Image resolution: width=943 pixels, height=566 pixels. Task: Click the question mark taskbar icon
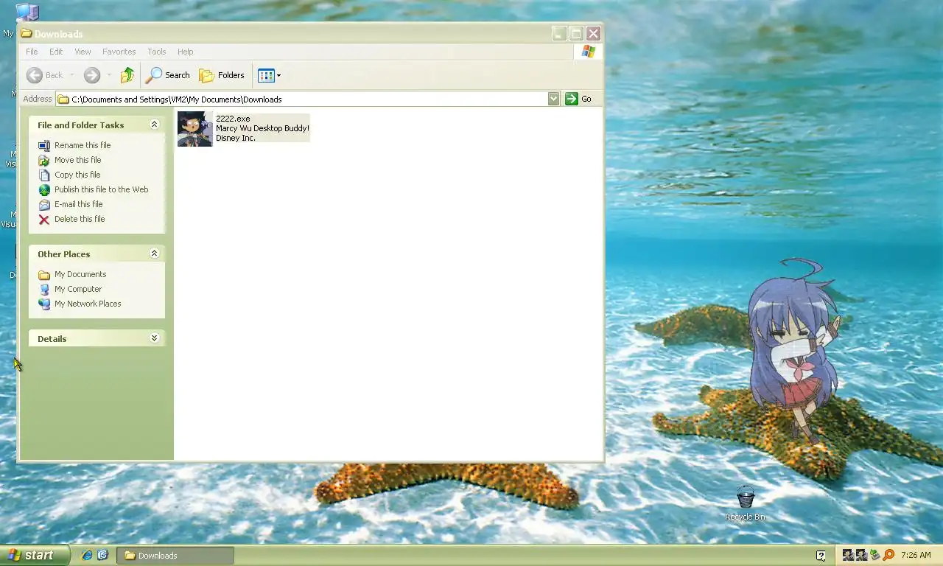coord(821,556)
